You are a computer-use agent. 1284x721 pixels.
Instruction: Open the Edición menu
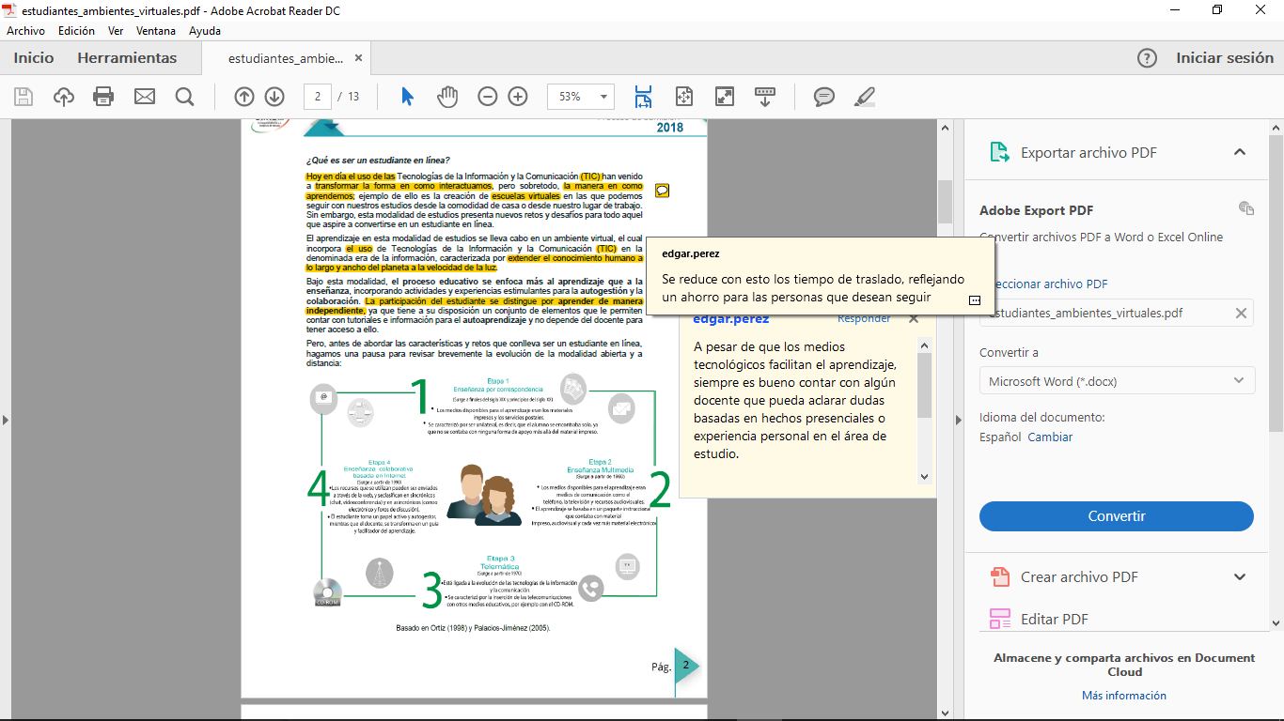click(78, 30)
